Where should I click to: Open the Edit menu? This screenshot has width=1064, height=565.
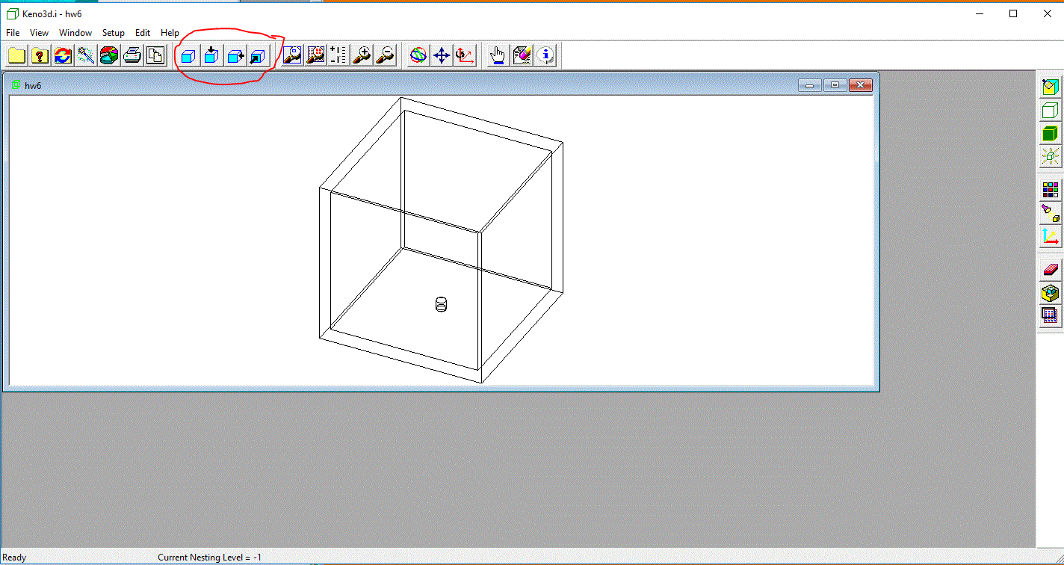[143, 33]
